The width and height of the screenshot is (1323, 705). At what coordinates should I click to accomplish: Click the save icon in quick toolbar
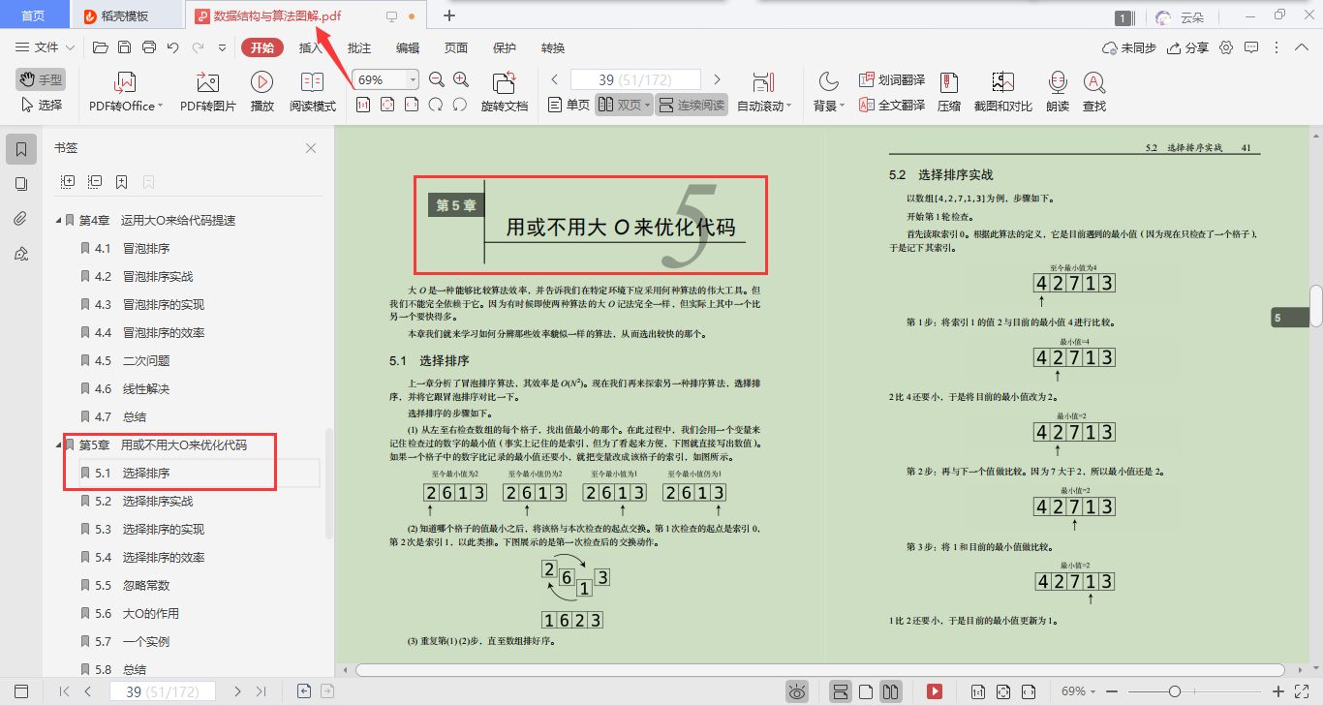point(124,47)
